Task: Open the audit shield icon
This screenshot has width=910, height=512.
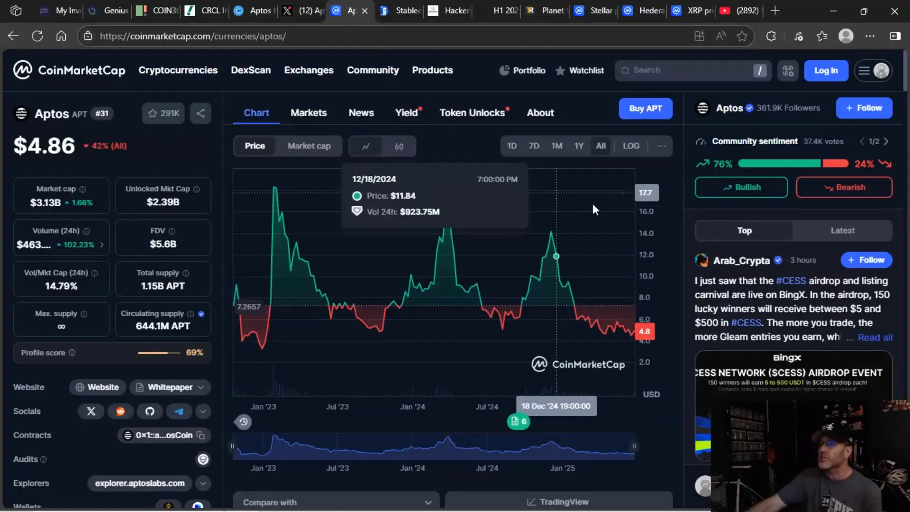Action: (203, 459)
